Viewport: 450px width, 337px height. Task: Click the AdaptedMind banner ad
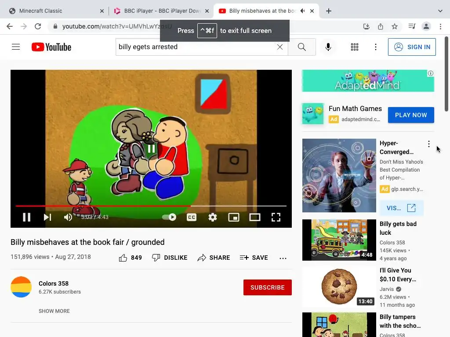point(368,81)
